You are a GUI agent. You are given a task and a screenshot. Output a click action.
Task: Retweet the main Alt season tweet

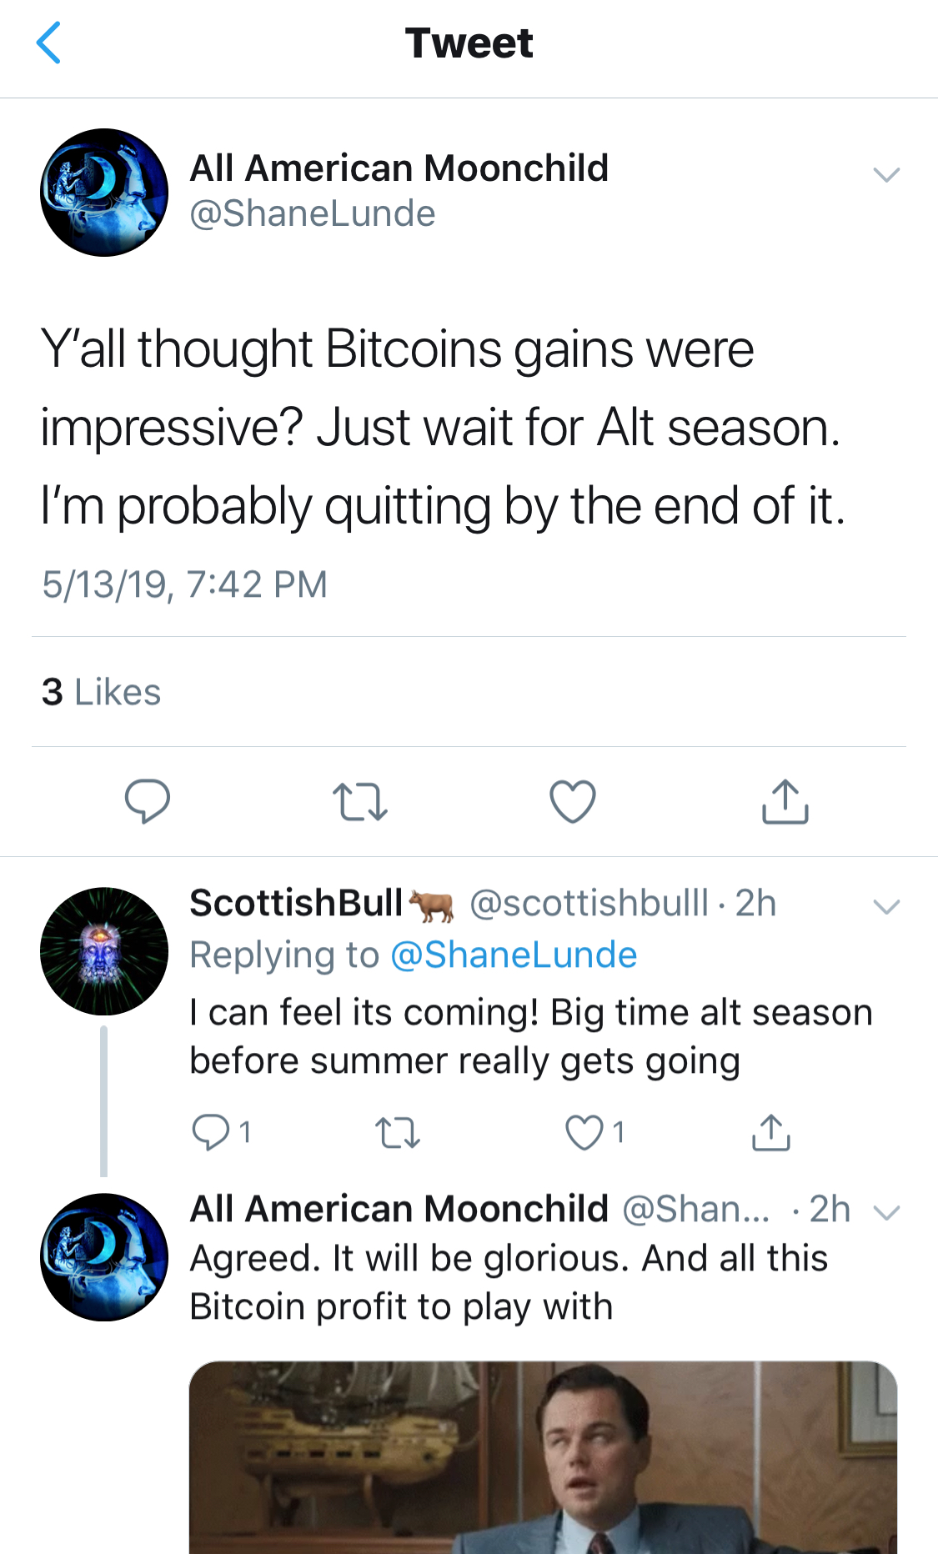(x=360, y=802)
